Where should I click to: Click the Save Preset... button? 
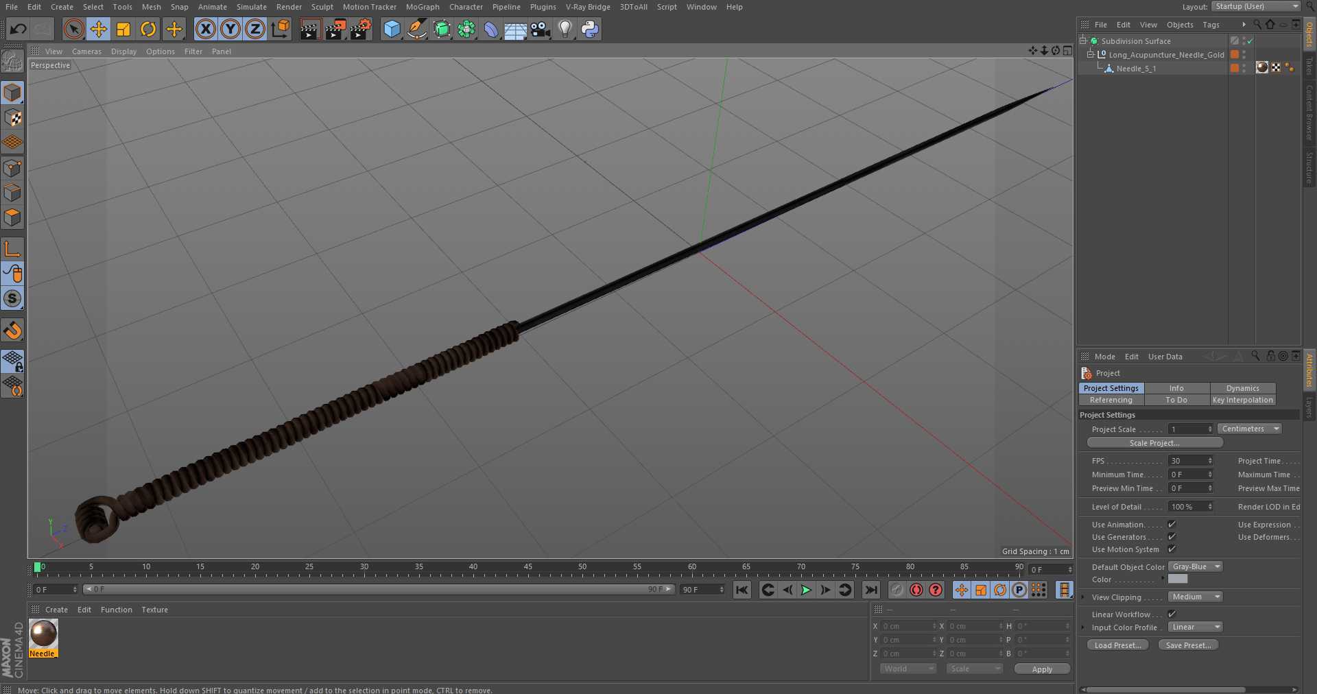pyautogui.click(x=1188, y=645)
